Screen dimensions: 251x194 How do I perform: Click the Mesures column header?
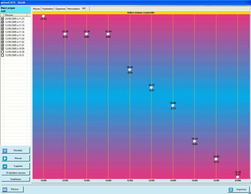click(16, 15)
